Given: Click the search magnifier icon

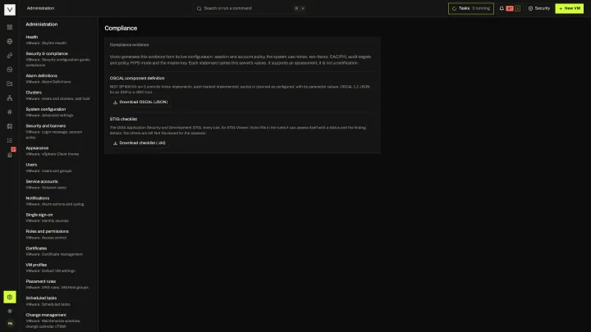Looking at the screenshot, I should click(x=199, y=8).
